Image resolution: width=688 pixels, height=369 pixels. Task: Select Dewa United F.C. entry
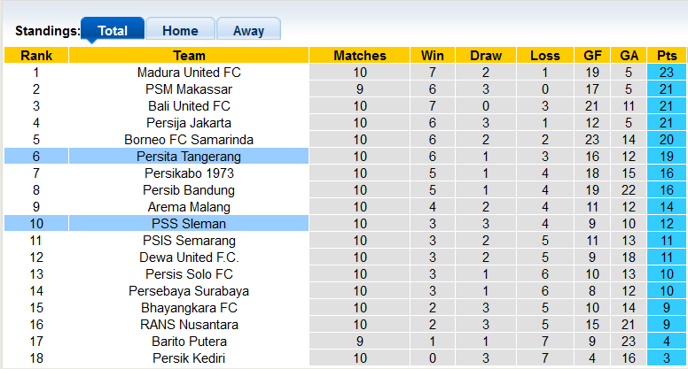pyautogui.click(x=189, y=258)
